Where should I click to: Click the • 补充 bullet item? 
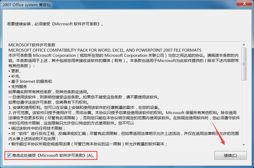pyautogui.click(x=14, y=76)
